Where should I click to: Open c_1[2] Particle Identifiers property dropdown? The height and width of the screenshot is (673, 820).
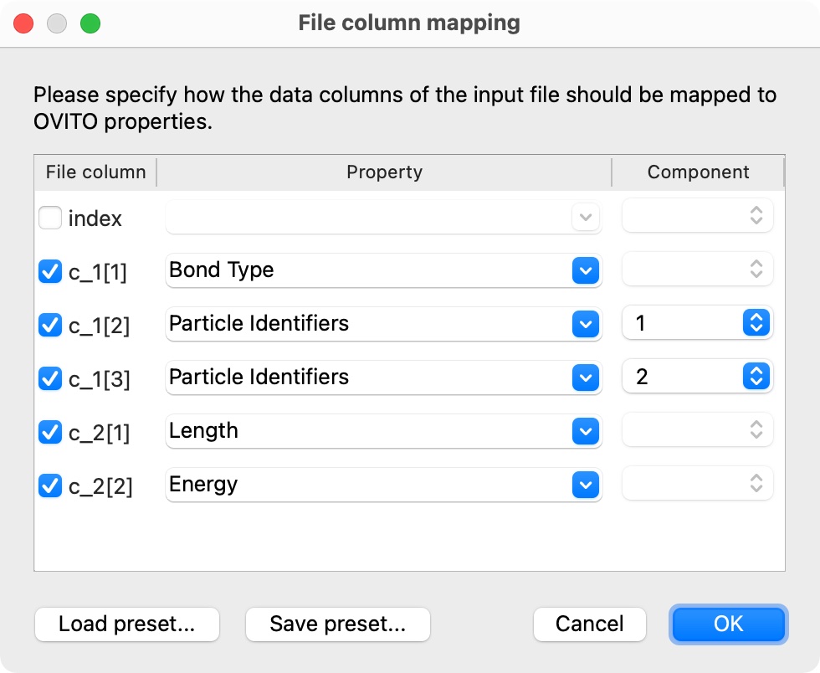coord(585,324)
